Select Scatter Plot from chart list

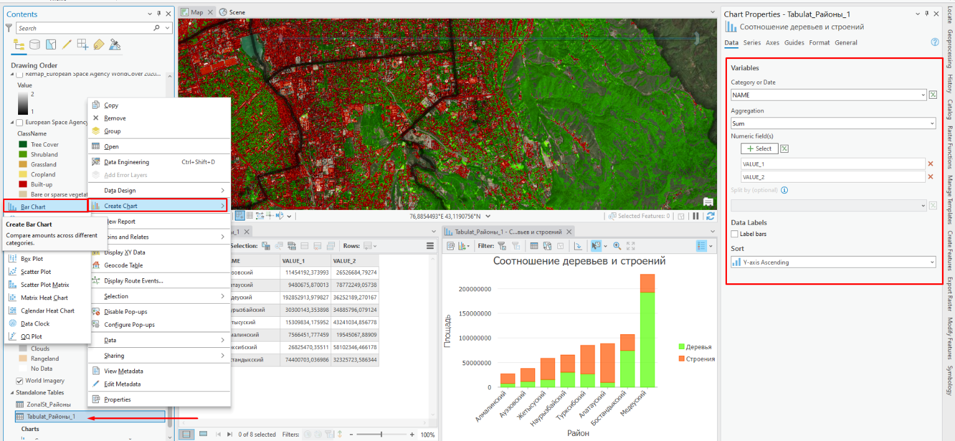[x=36, y=272]
